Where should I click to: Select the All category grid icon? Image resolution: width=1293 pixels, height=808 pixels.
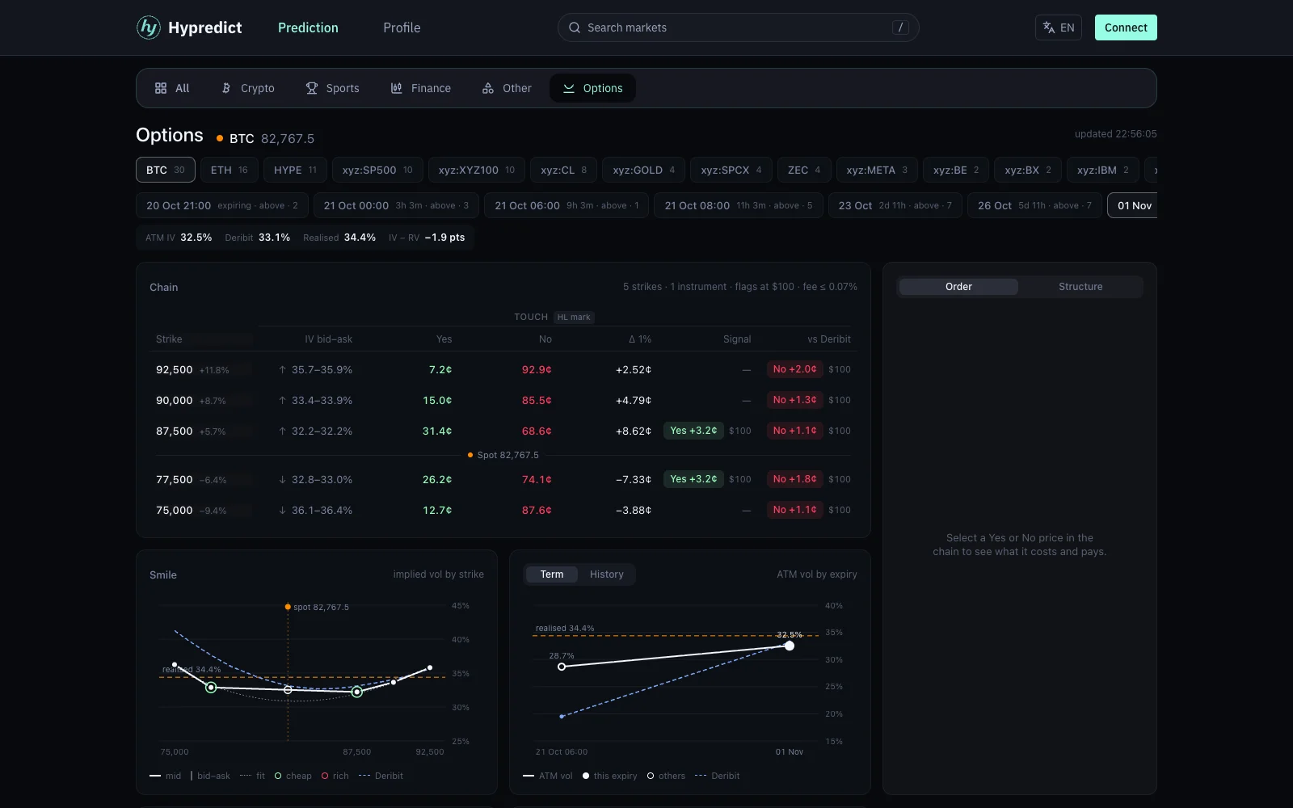[x=161, y=88]
